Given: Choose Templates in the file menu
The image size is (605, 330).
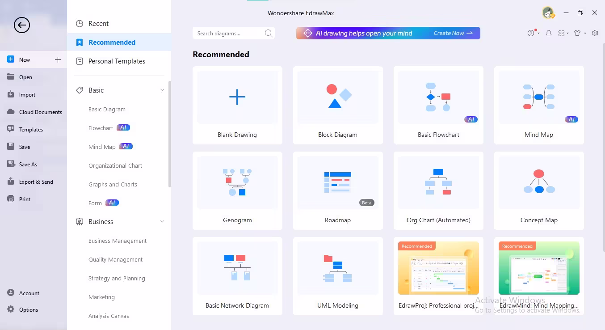Looking at the screenshot, I should coord(34,129).
